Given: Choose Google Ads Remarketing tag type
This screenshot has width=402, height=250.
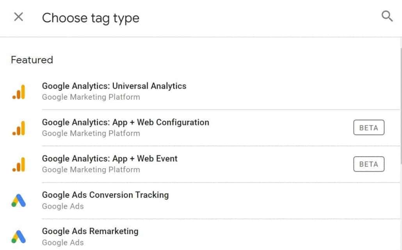Looking at the screenshot, I should pos(90,231).
